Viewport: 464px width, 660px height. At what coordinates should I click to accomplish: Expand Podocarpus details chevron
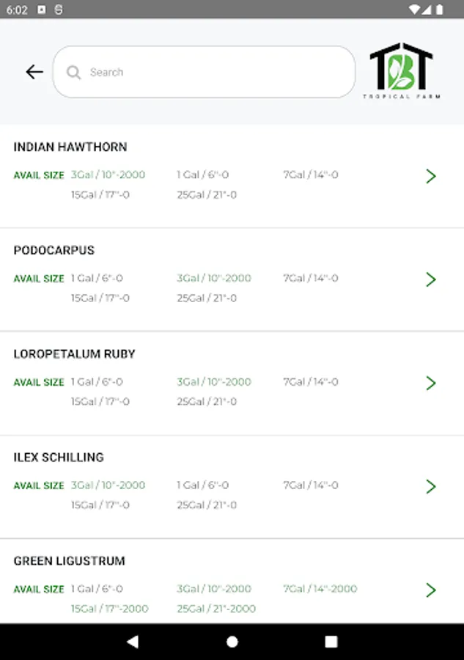coord(431,279)
